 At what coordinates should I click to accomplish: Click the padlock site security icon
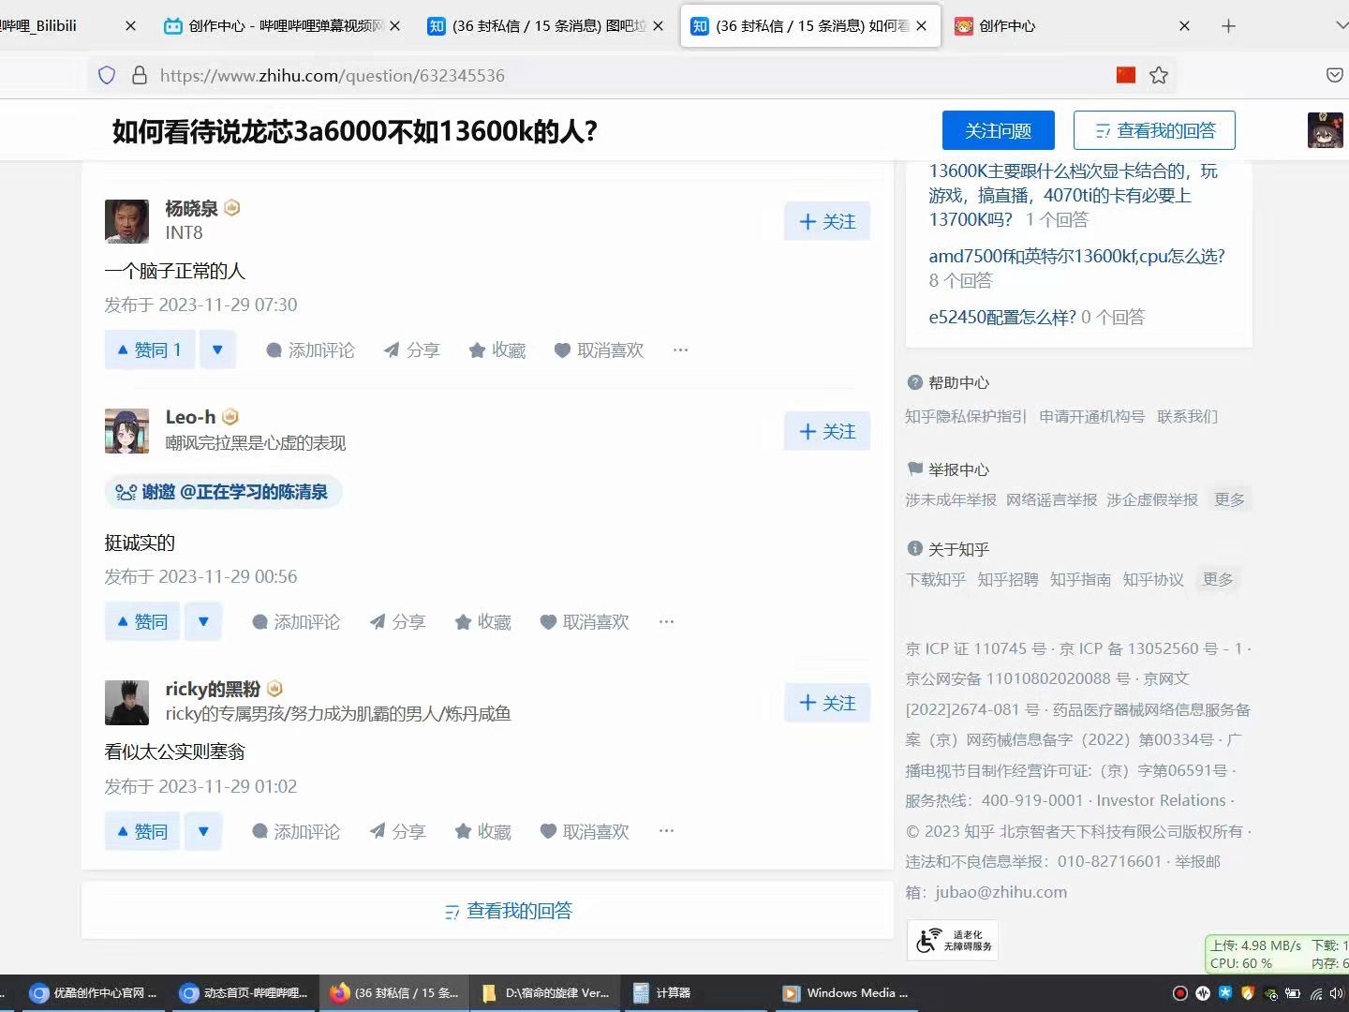[x=140, y=75]
